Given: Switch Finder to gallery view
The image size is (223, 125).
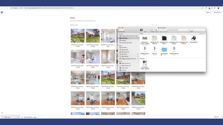Looking at the screenshot, I should pos(148,30).
